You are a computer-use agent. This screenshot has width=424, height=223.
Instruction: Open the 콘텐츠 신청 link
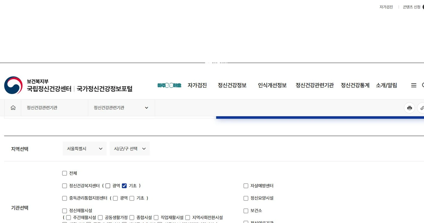pos(412,7)
